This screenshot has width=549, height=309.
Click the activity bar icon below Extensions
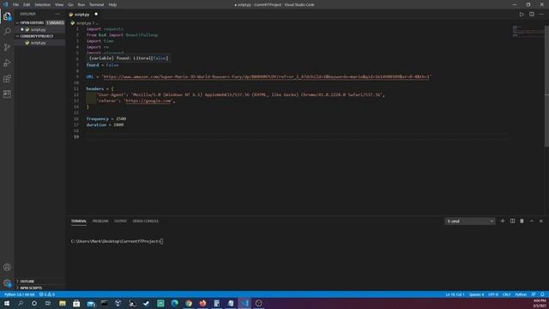click(7, 94)
